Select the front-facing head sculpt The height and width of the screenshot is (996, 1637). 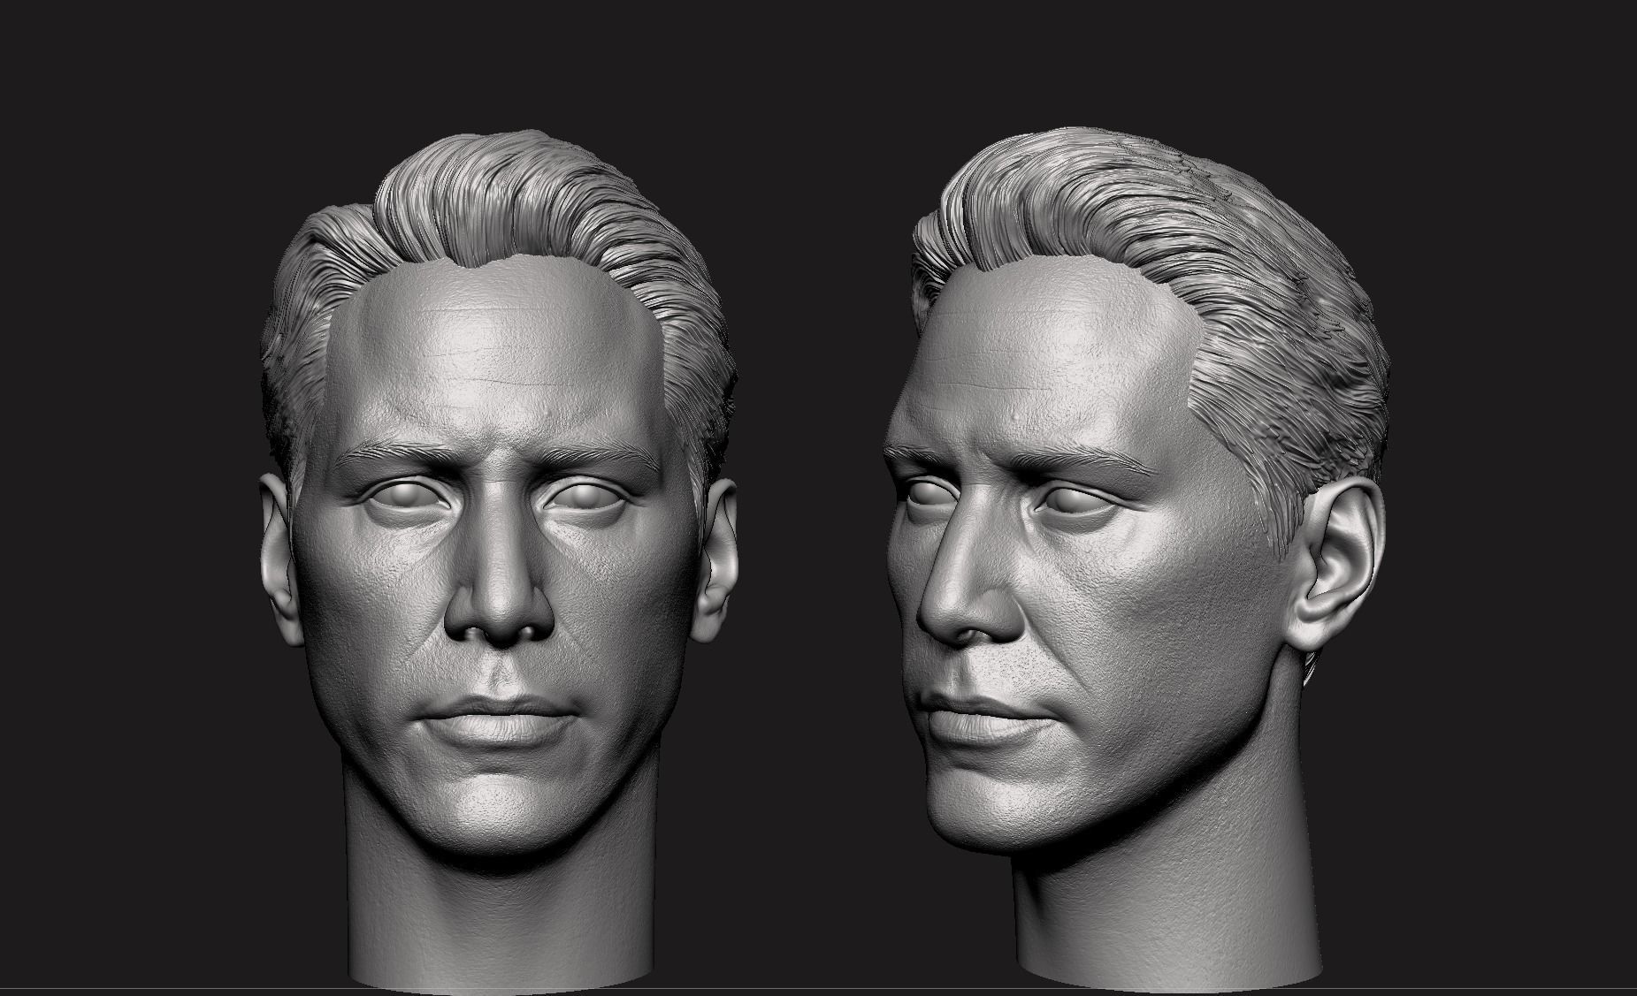[498, 561]
